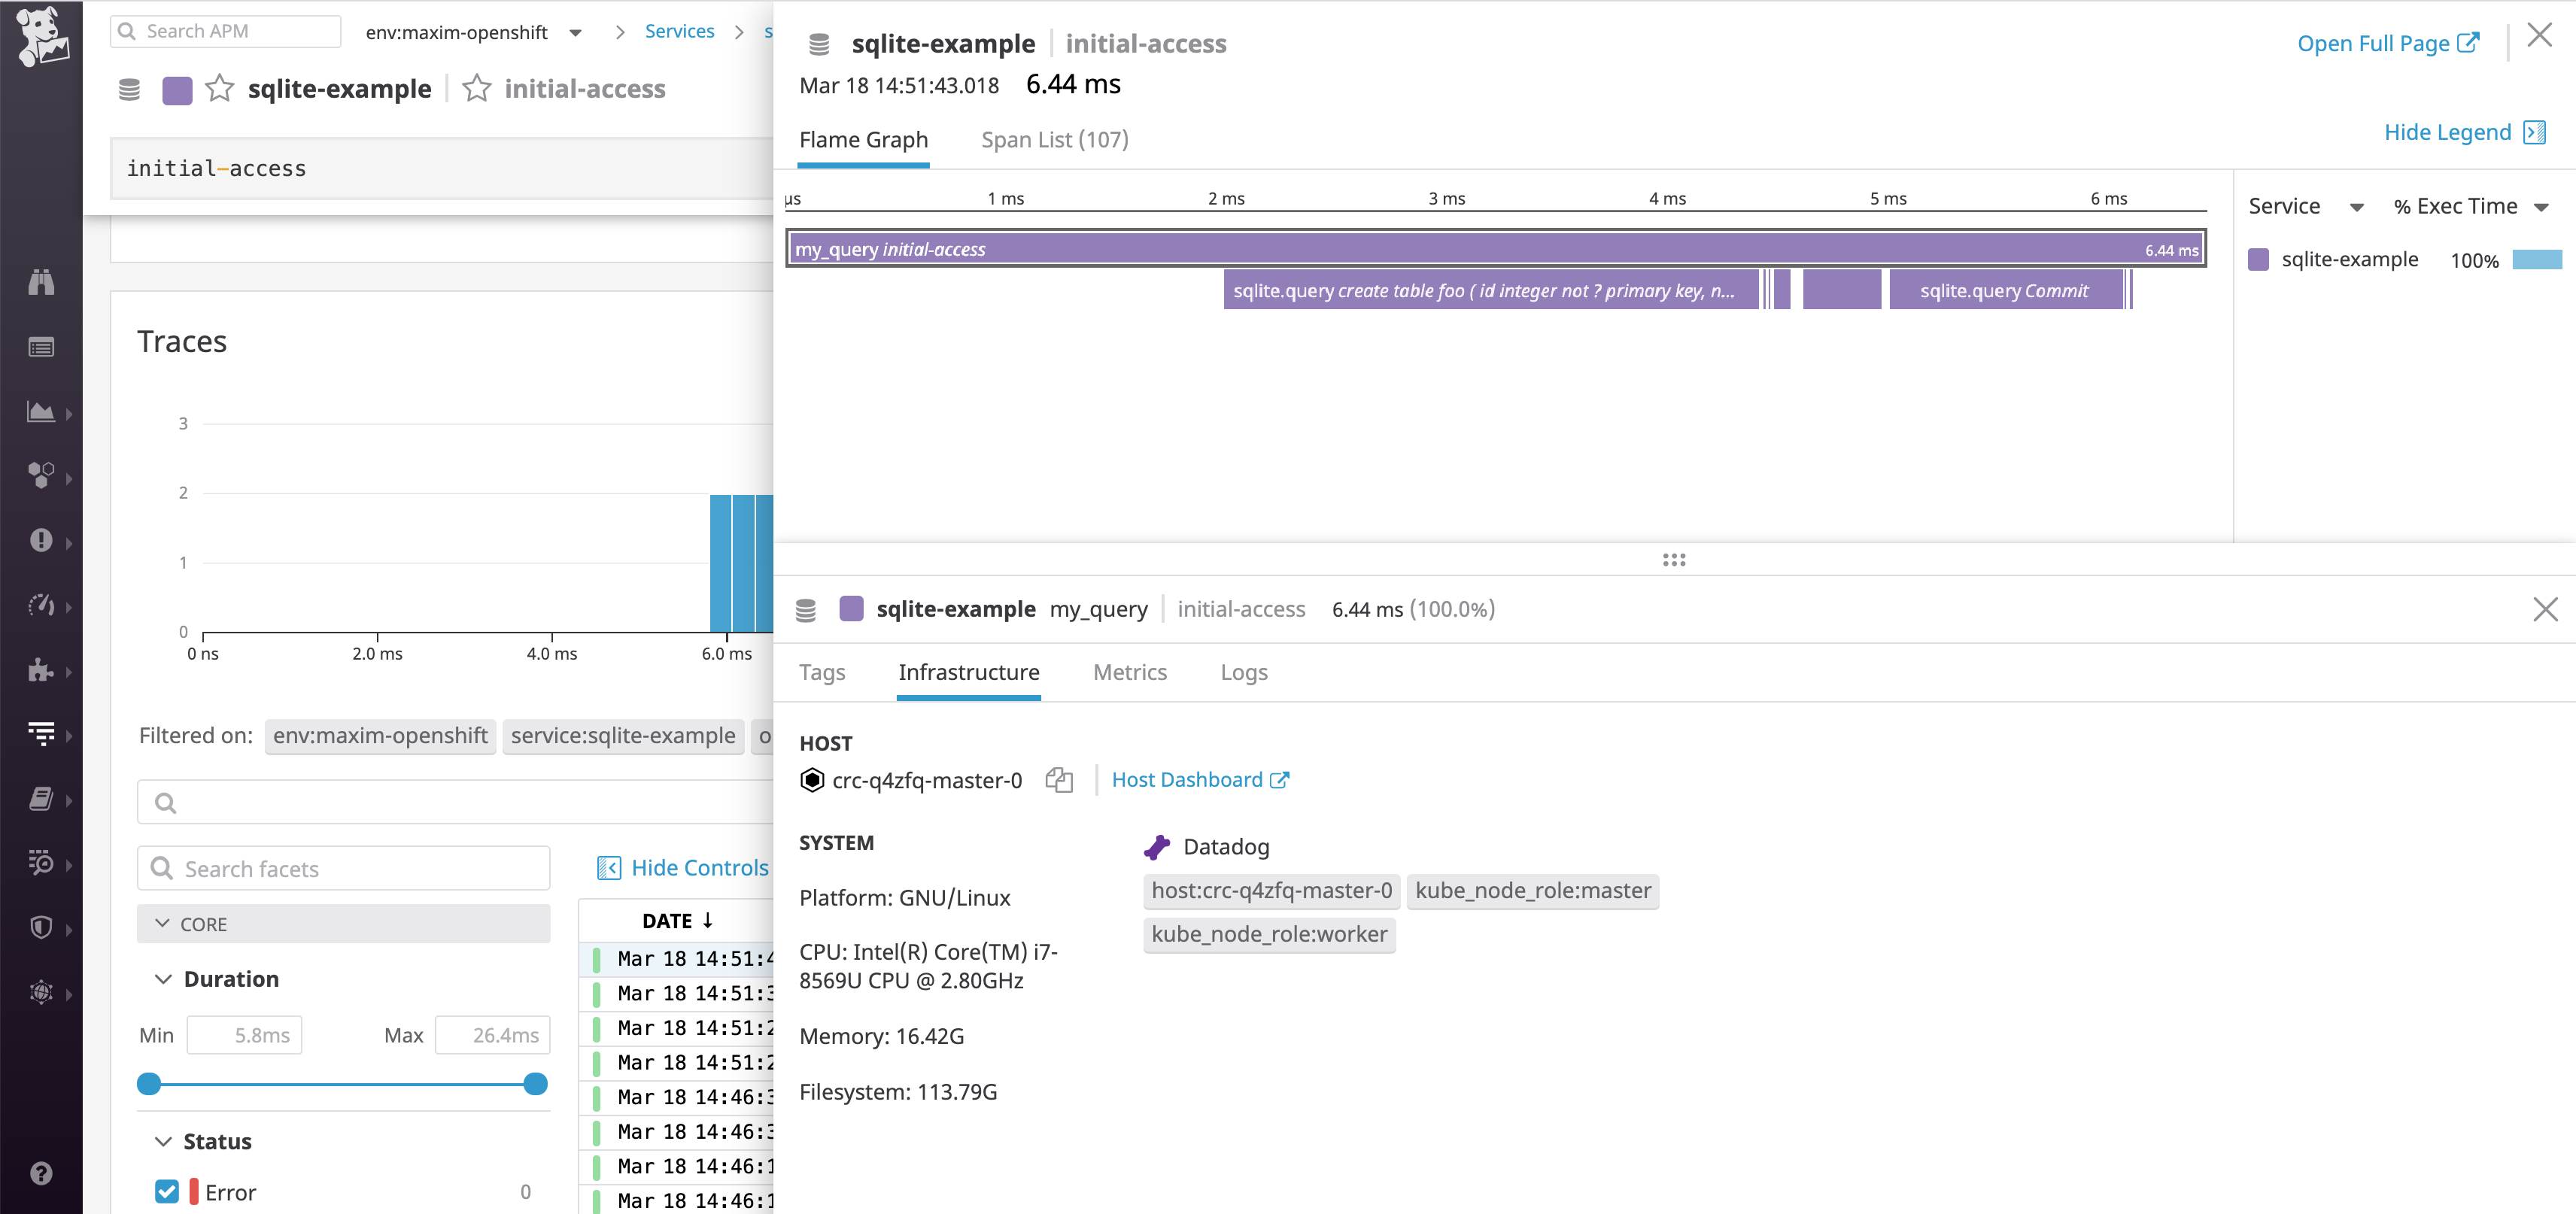Open the Security section in the sidebar
Image resolution: width=2576 pixels, height=1214 pixels.
pyautogui.click(x=41, y=928)
